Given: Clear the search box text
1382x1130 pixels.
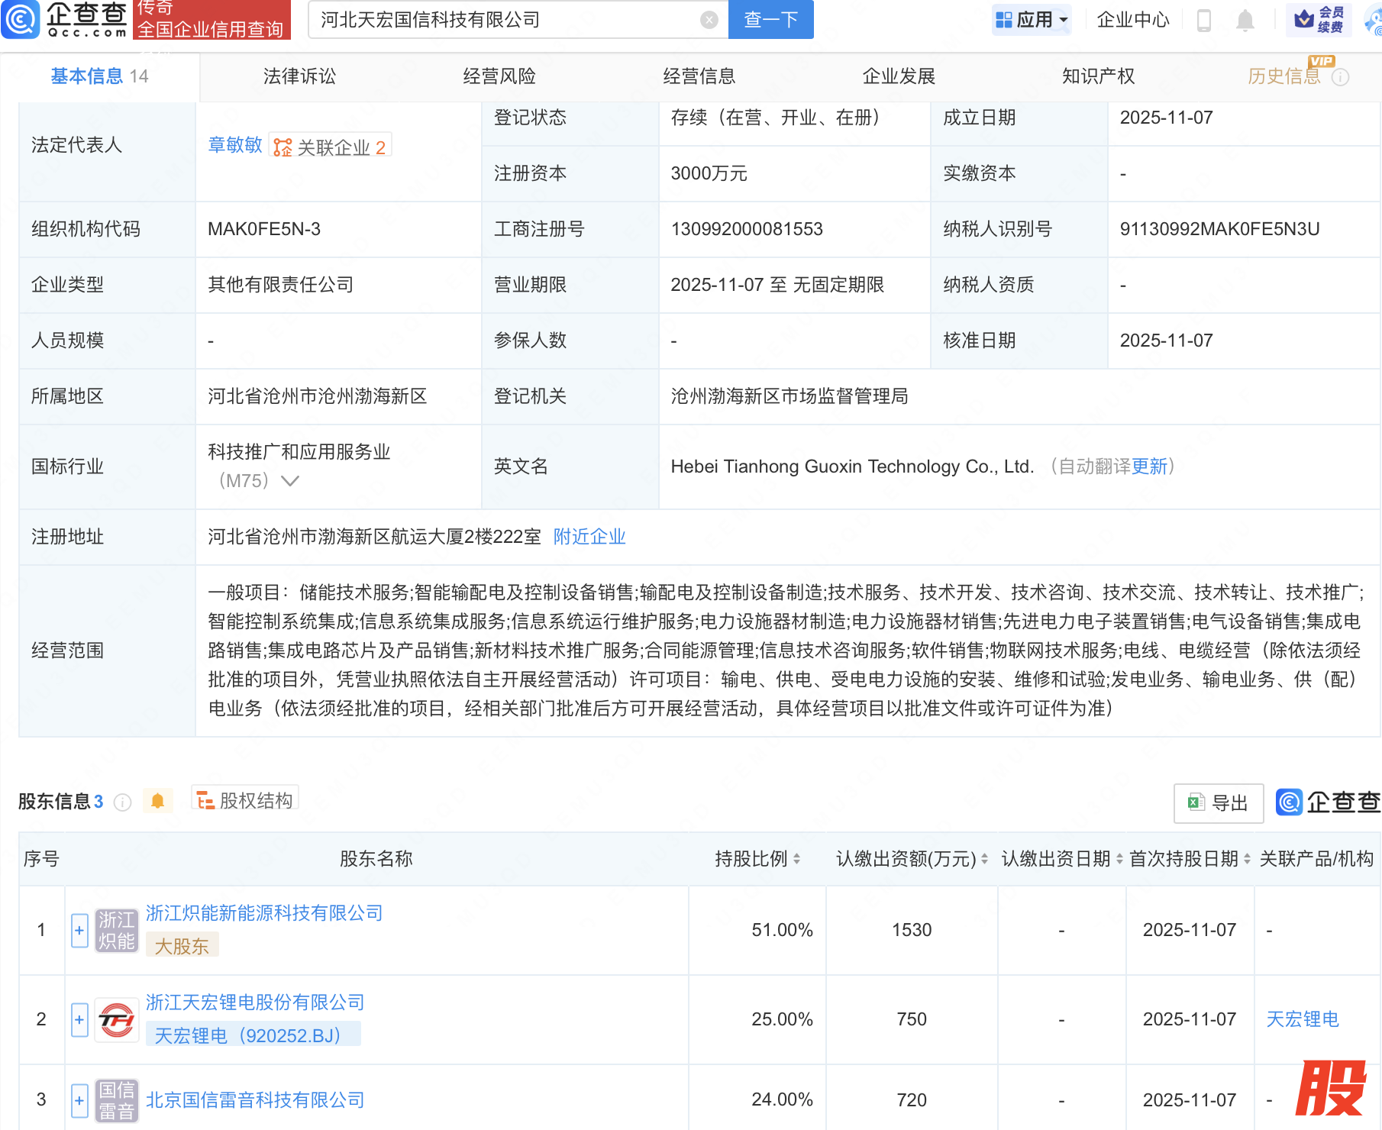Looking at the screenshot, I should pos(709,20).
